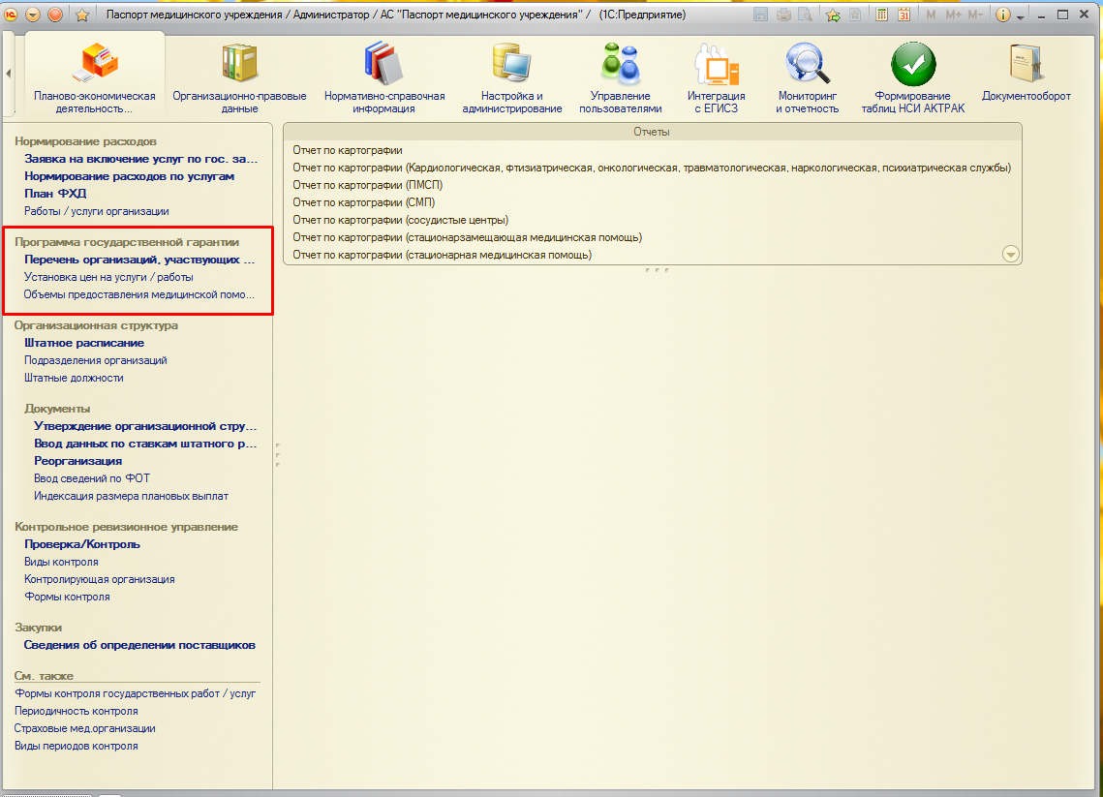Open План ФХД in navigation panel
The width and height of the screenshot is (1103, 797).
(55, 194)
